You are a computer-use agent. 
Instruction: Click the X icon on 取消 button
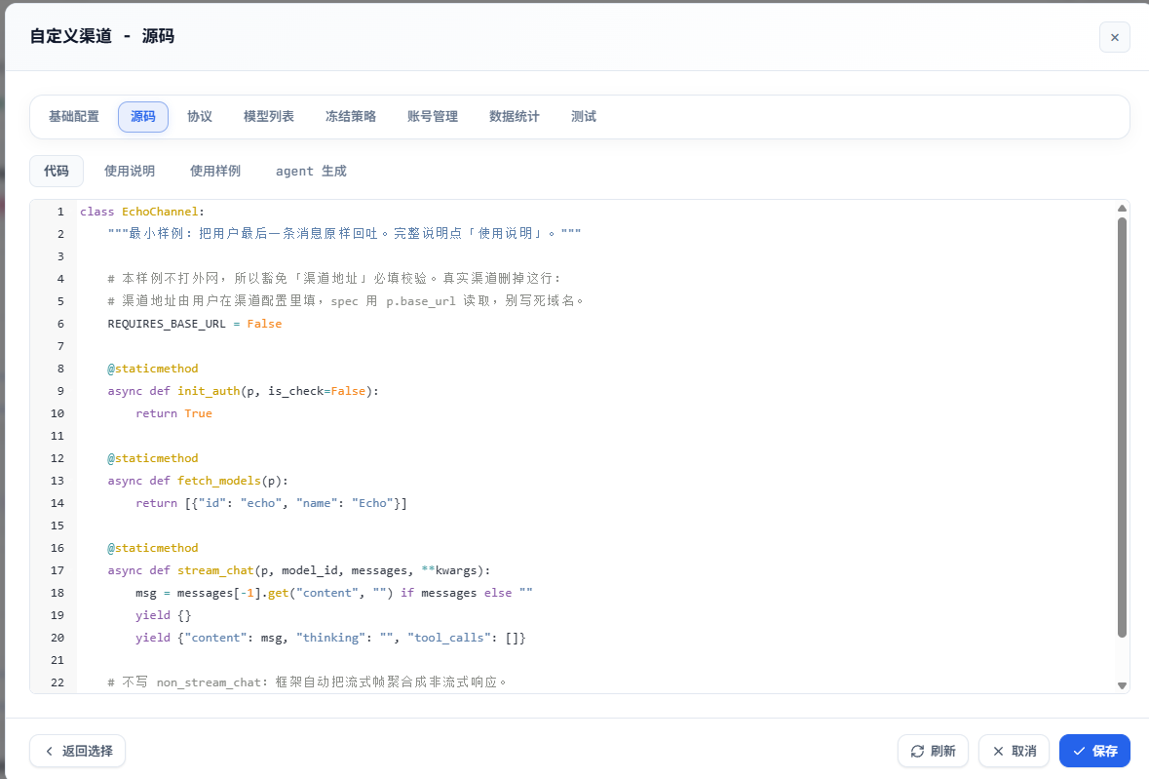tap(998, 751)
